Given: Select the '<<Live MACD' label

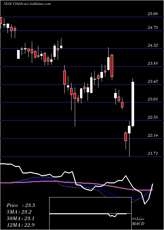Looking at the screenshot, I should click(x=138, y=221).
